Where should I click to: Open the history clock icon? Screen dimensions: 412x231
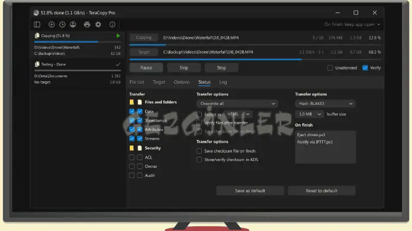tap(63, 24)
